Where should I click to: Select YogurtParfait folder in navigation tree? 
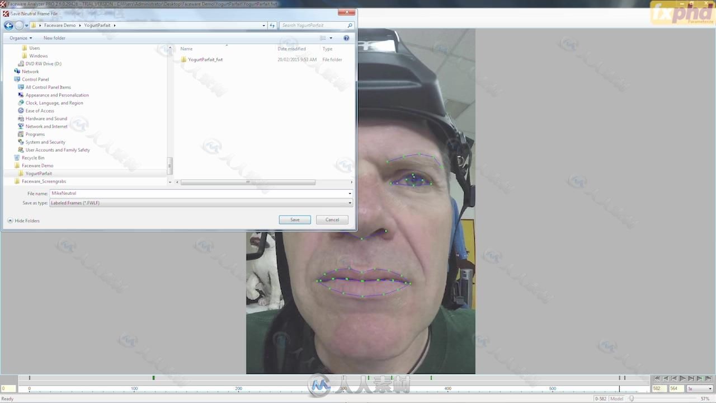tap(39, 174)
